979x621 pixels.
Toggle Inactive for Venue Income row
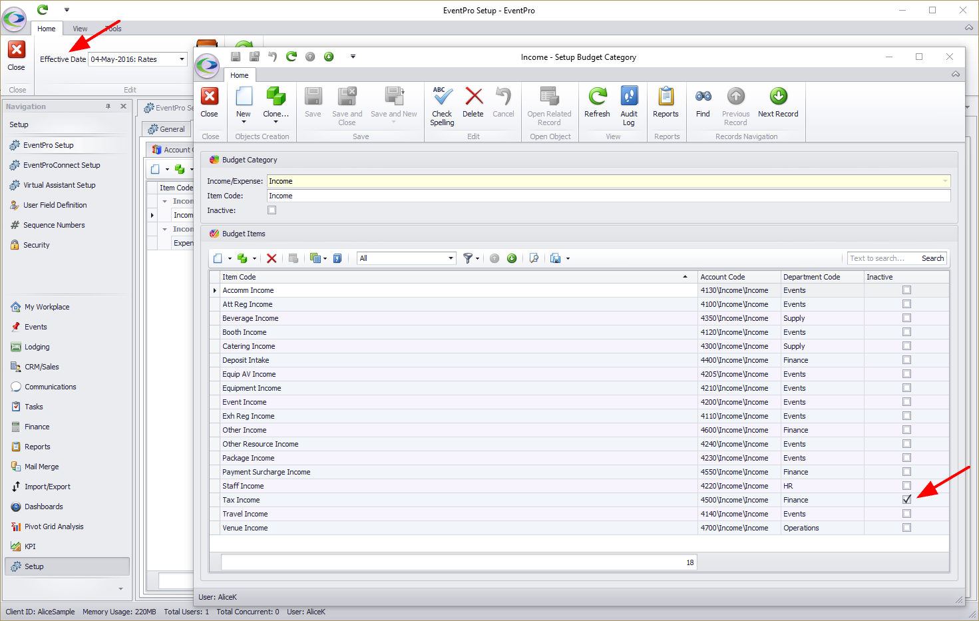[x=906, y=528]
